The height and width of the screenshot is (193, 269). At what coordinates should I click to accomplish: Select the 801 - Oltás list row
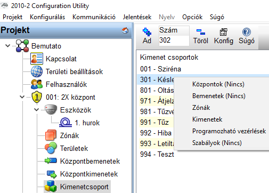point(157,90)
